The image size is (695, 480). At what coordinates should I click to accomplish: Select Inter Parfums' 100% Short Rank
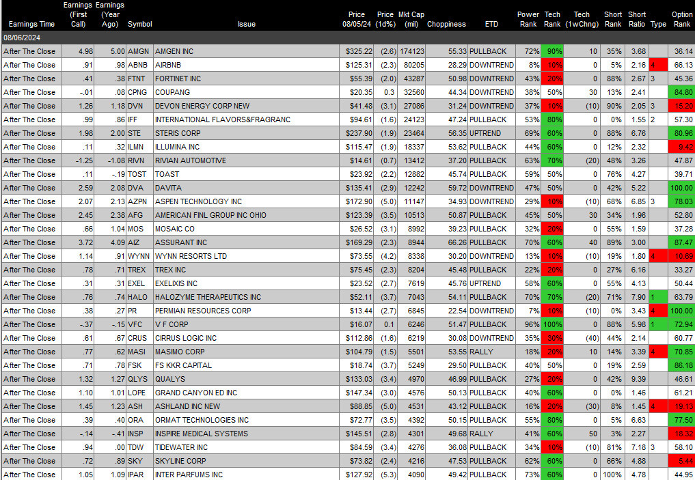(612, 475)
